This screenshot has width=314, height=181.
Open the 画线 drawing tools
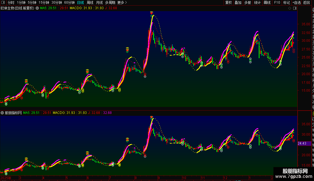tap(267, 3)
